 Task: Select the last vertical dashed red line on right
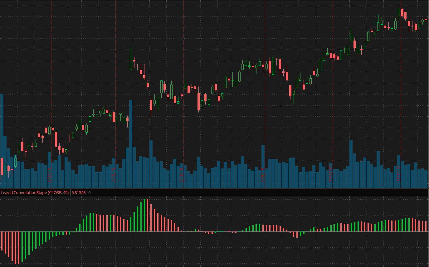click(x=401, y=94)
